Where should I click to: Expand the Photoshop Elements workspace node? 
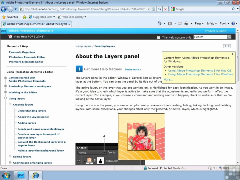coord(5,86)
